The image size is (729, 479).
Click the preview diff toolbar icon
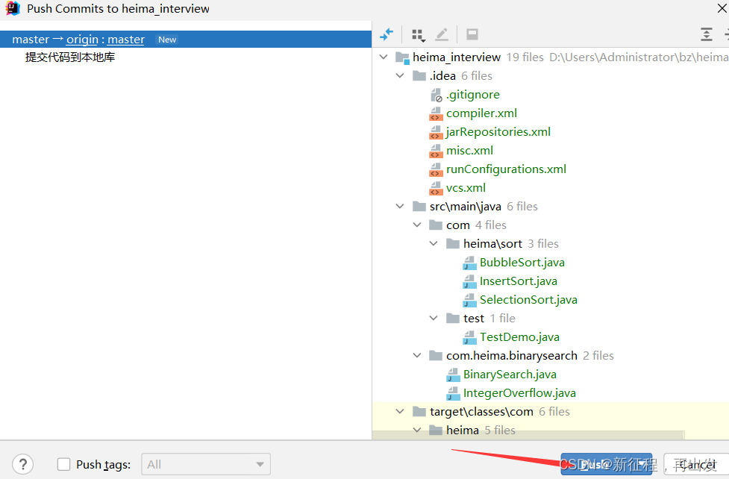tap(472, 34)
